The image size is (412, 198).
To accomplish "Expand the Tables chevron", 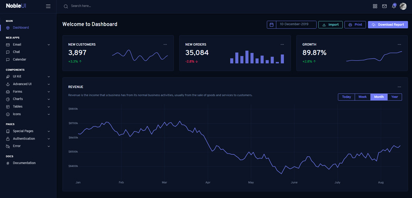I will coord(49,107).
